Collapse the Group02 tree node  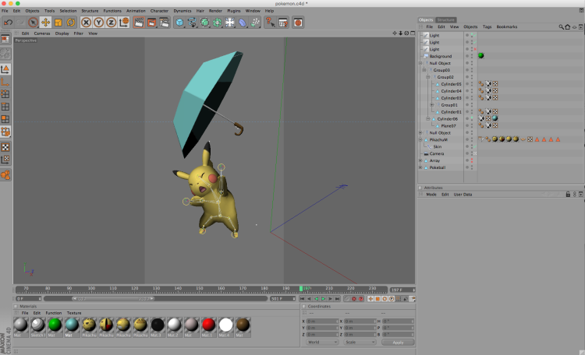(x=428, y=77)
